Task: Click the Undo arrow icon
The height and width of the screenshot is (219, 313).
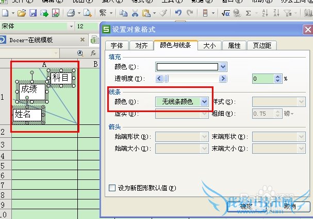Action: click(x=178, y=13)
